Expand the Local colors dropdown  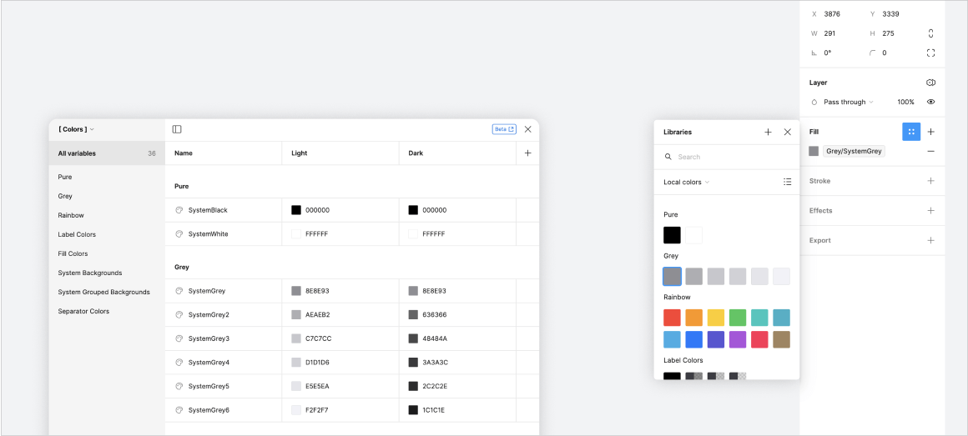pyautogui.click(x=687, y=182)
